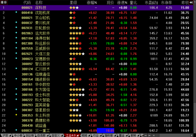Click the cyan diamond marker beside 300193 佳士科技
The height and width of the screenshot is (137, 196).
click(16, 94)
